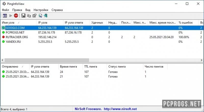Click the IP узла cell 87.236.16.178

47,32
